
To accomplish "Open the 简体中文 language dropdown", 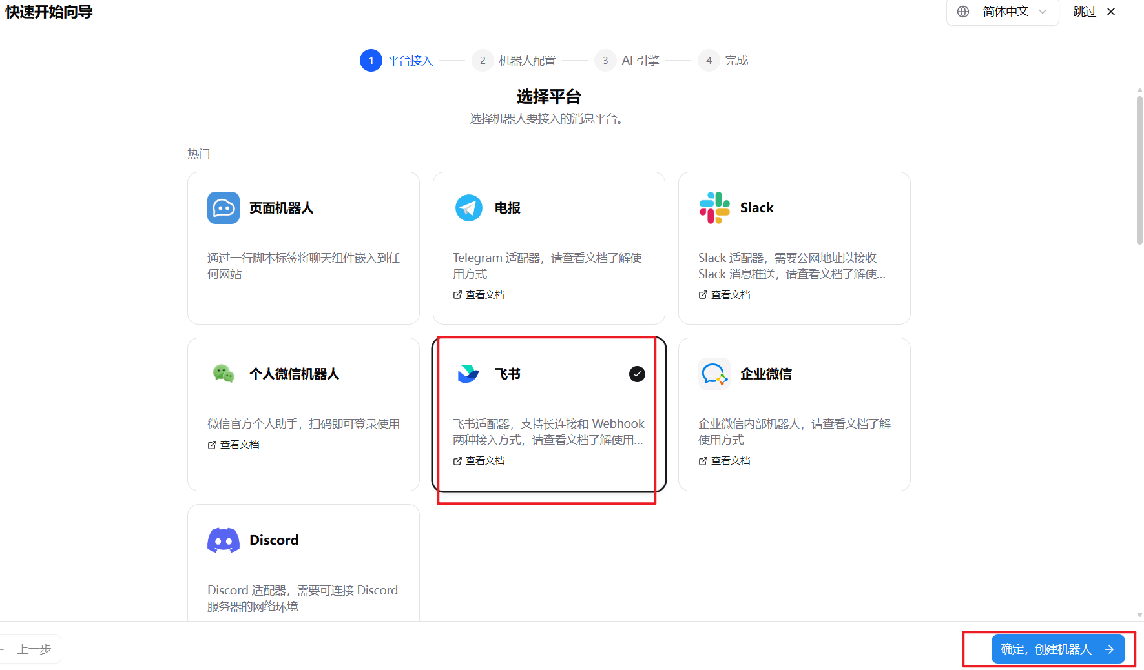I will (x=1002, y=12).
